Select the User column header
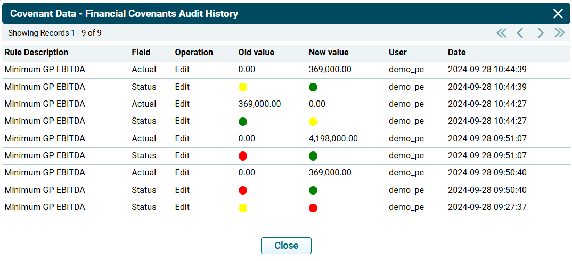This screenshot has width=572, height=261. tap(397, 53)
